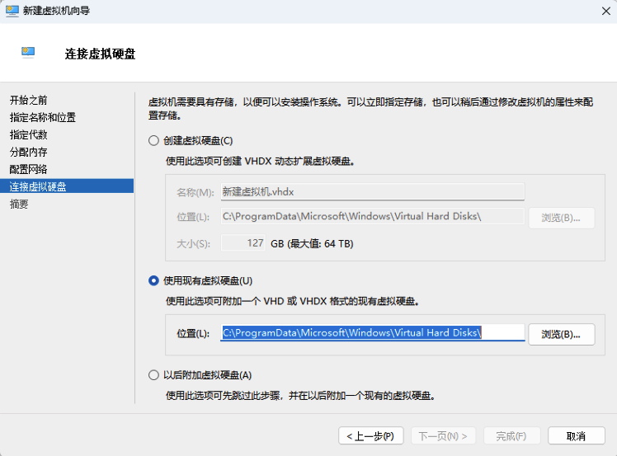Click the 名称 field with 新建虚拟机.vhdx
This screenshot has width=617, height=456.
coord(372,191)
